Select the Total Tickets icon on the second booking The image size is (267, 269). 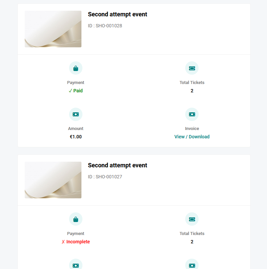192,219
